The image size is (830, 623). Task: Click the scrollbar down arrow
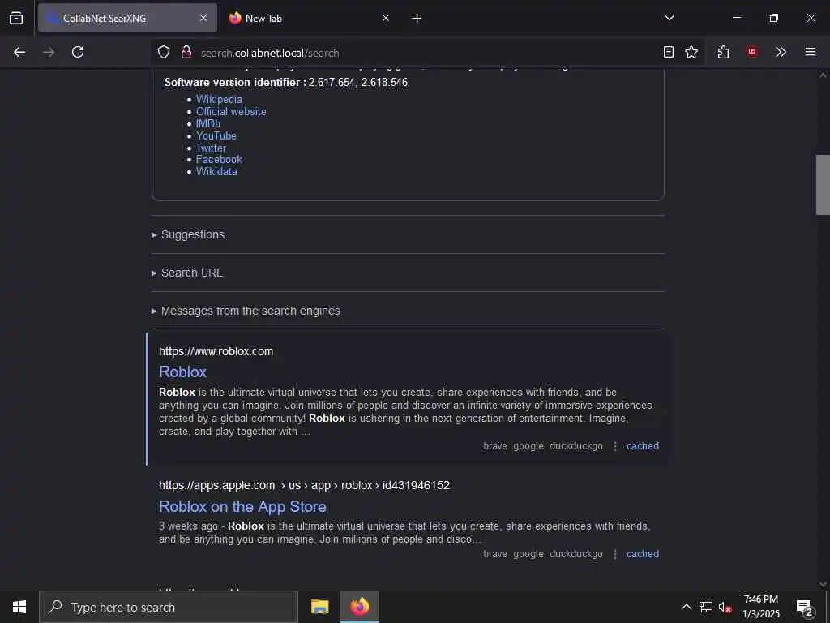click(823, 584)
